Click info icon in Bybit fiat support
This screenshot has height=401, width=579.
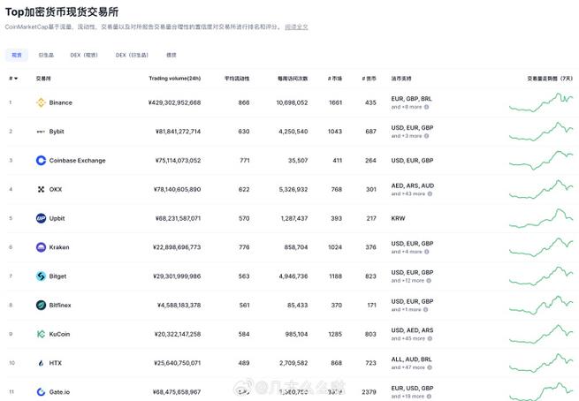coord(426,136)
